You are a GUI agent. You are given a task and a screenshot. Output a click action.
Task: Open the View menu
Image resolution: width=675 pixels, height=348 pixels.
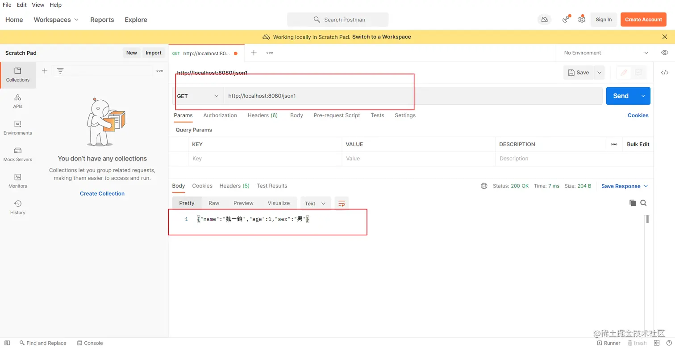(x=38, y=5)
